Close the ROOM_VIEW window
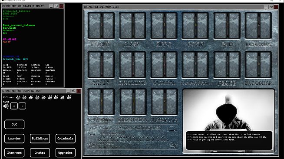 pos(276,7)
